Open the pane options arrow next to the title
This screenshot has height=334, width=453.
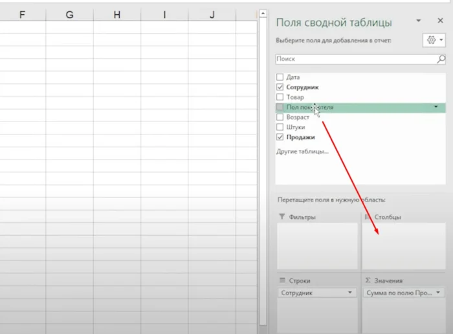(419, 21)
